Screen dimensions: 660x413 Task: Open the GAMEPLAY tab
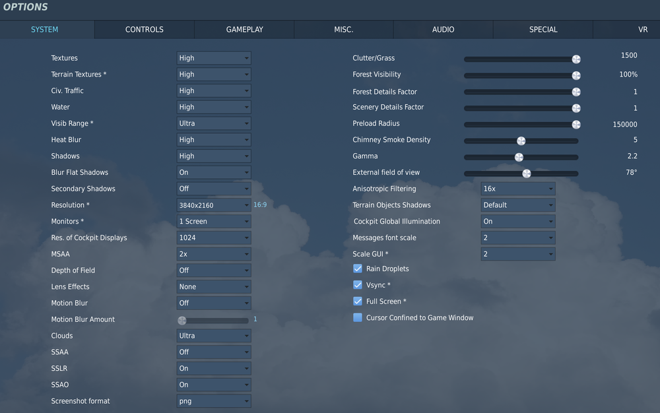click(x=244, y=30)
